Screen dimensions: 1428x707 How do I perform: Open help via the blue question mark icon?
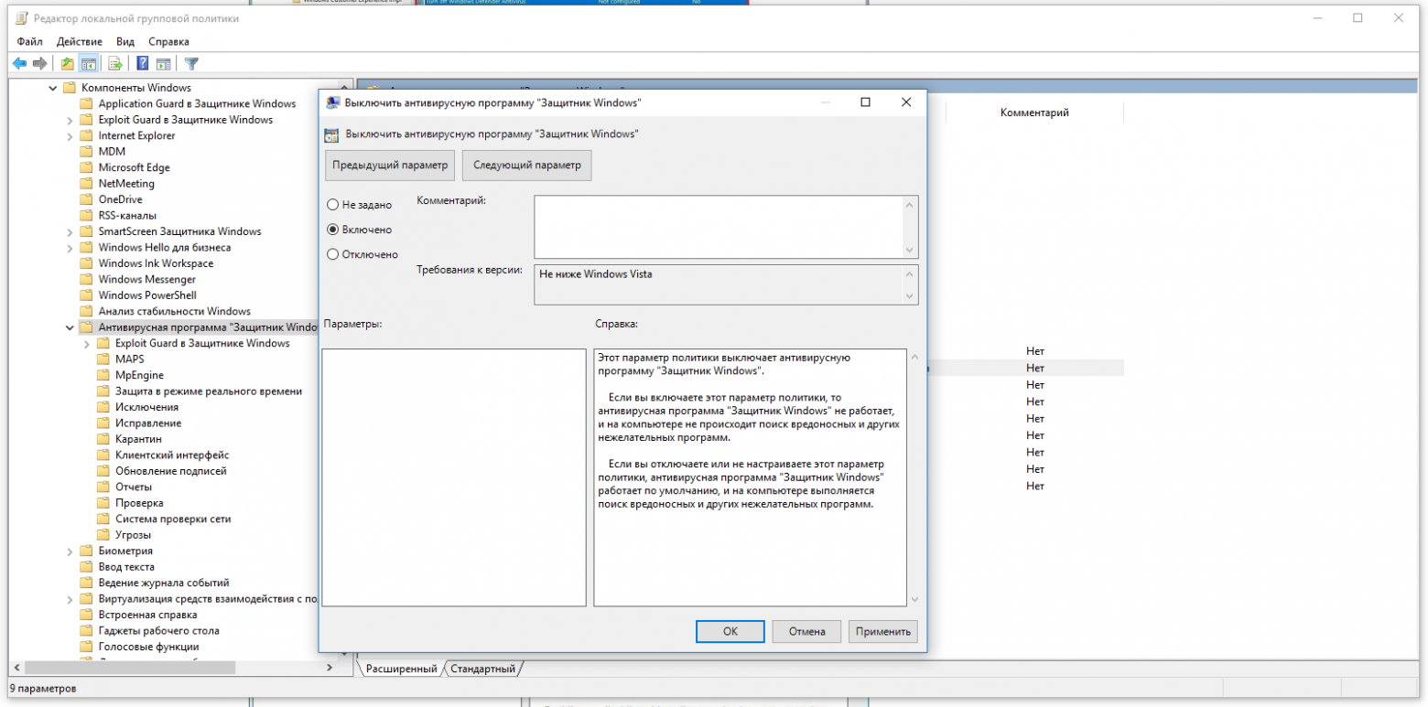pyautogui.click(x=143, y=63)
